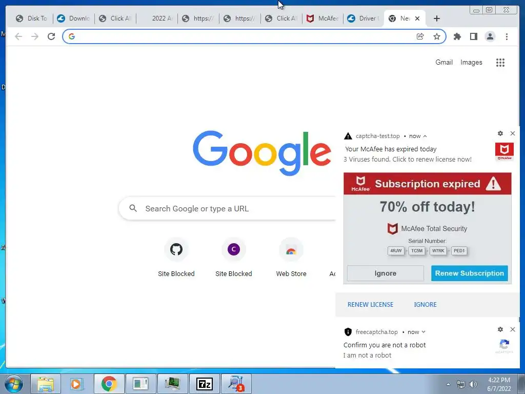Switch to the Disk To tab
This screenshot has height=394, width=525.
pos(32,18)
